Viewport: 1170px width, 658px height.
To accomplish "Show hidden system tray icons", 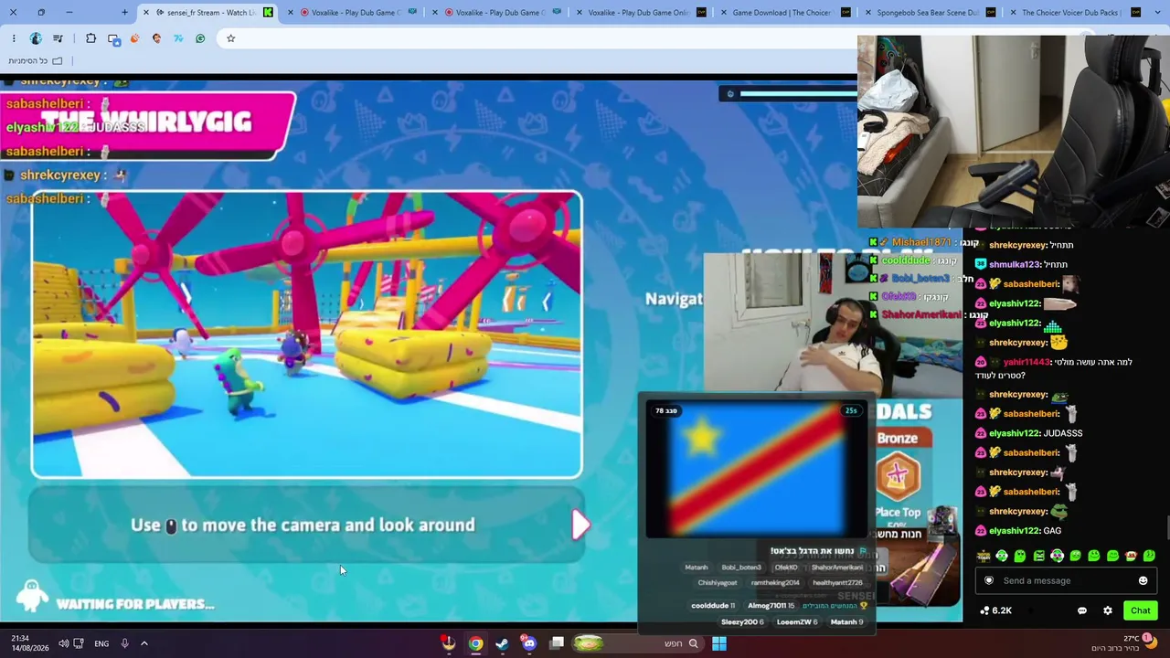I will (144, 643).
